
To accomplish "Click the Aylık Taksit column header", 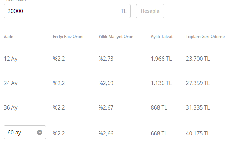I will (x=162, y=37).
